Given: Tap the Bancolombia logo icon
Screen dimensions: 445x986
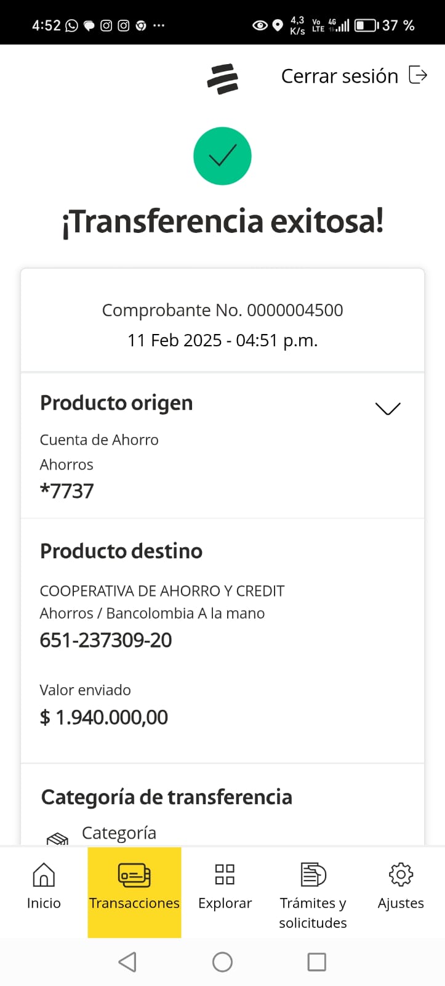Looking at the screenshot, I should [x=222, y=79].
